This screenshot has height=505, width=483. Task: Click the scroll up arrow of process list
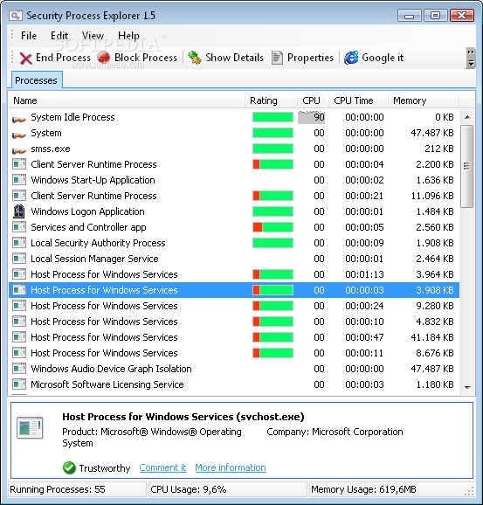pos(467,117)
